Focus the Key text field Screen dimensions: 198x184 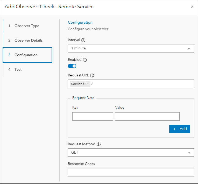pos(93,116)
